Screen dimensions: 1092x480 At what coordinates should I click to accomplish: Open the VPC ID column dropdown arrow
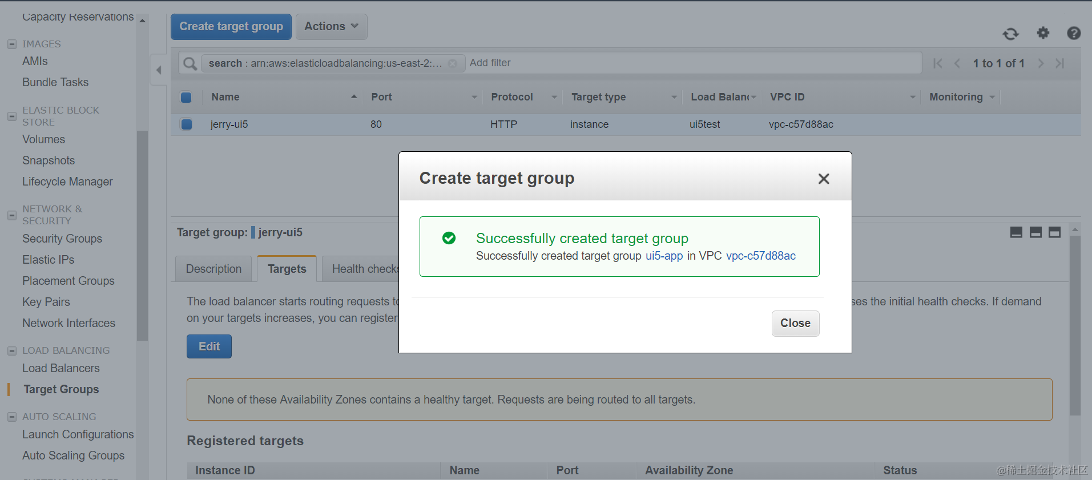913,97
